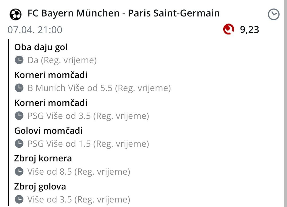Click B Munich Više od 5.5 selection

pos(99,88)
